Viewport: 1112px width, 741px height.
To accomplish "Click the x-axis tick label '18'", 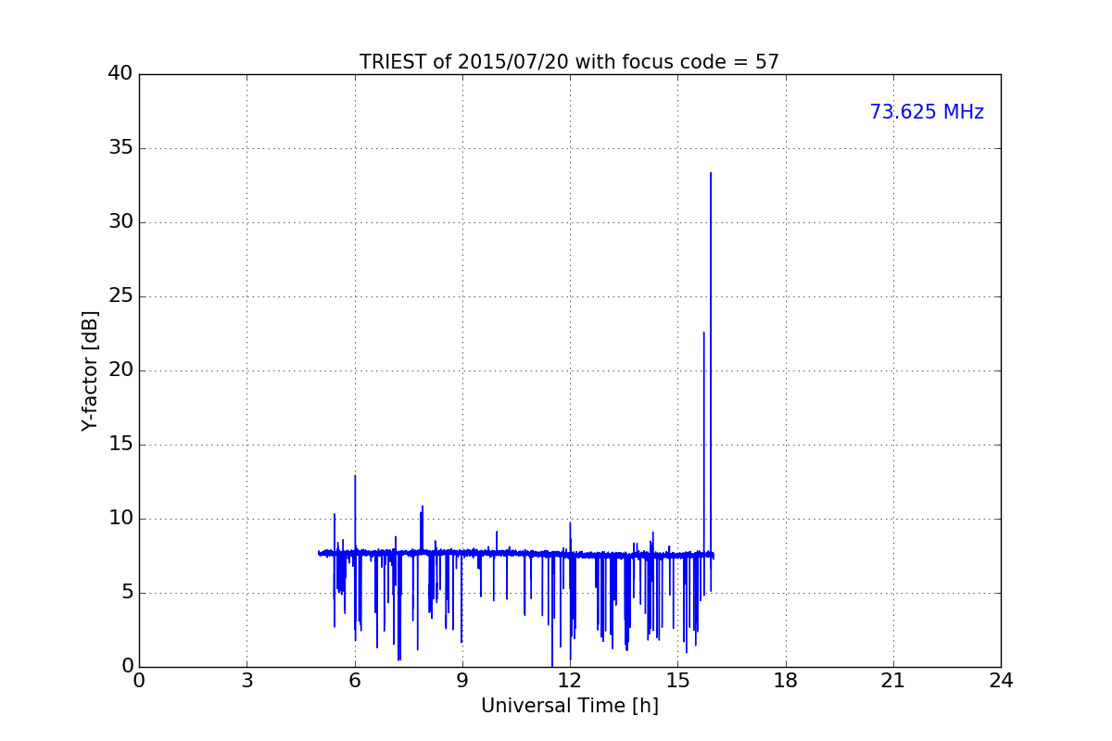I will (x=786, y=681).
